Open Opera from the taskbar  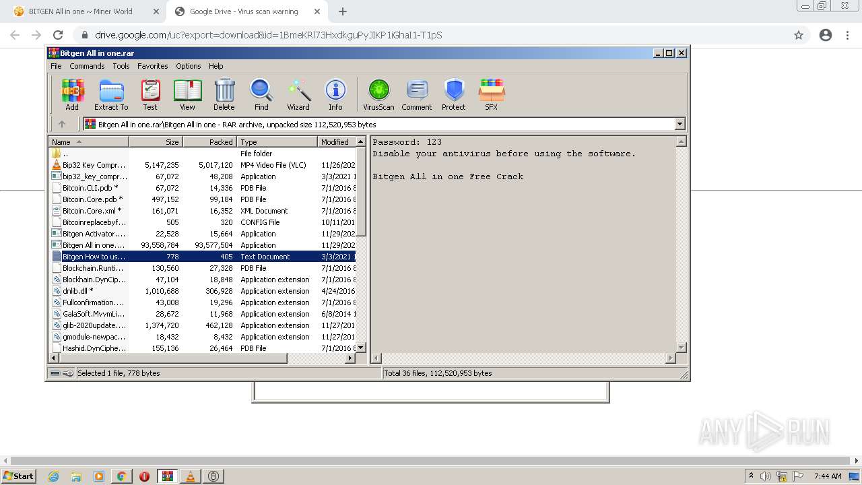pyautogui.click(x=145, y=476)
